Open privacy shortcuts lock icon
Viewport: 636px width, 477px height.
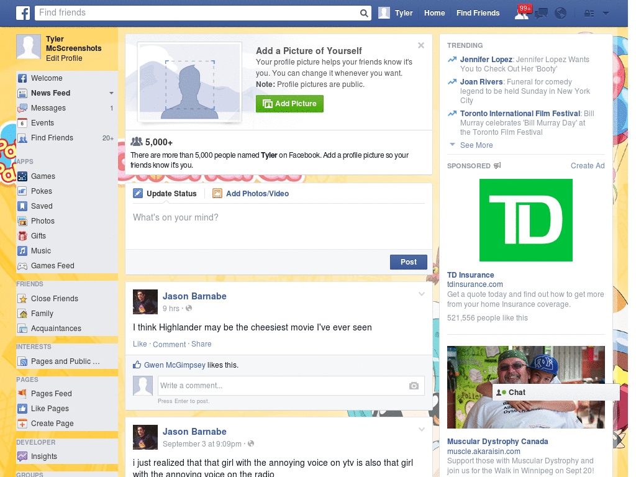tap(589, 14)
